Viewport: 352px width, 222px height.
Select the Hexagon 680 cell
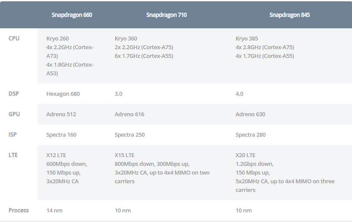[x=63, y=94]
